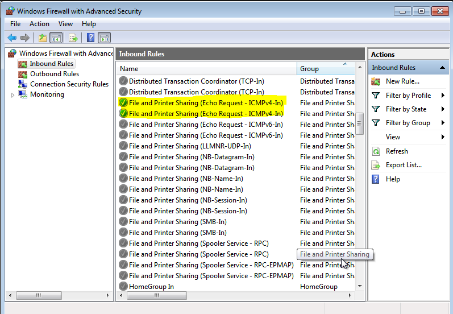Screen dimensions: 453x314
Task: Select the Monitoring node
Action: (47, 94)
